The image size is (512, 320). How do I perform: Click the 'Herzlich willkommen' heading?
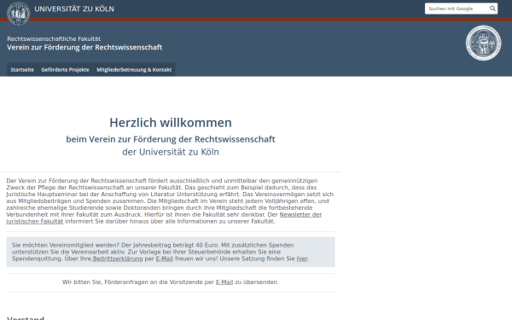(x=171, y=123)
